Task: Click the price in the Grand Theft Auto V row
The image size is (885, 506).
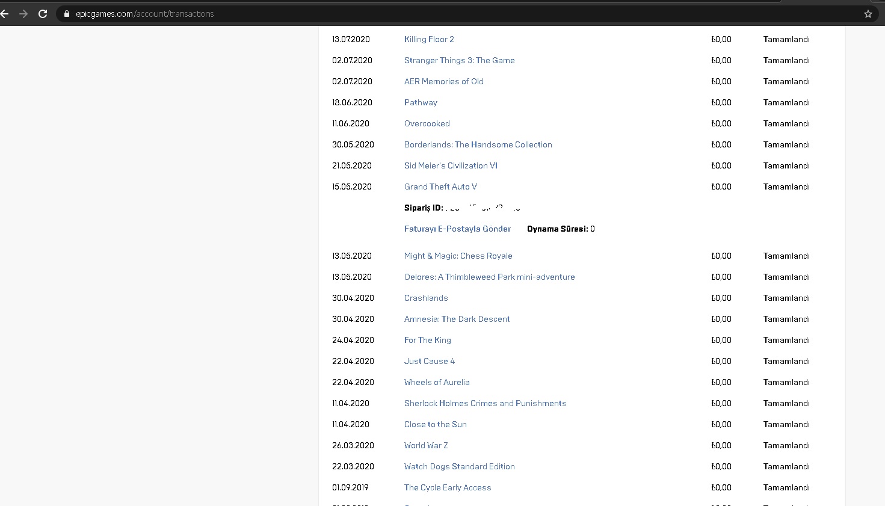Action: 721,187
